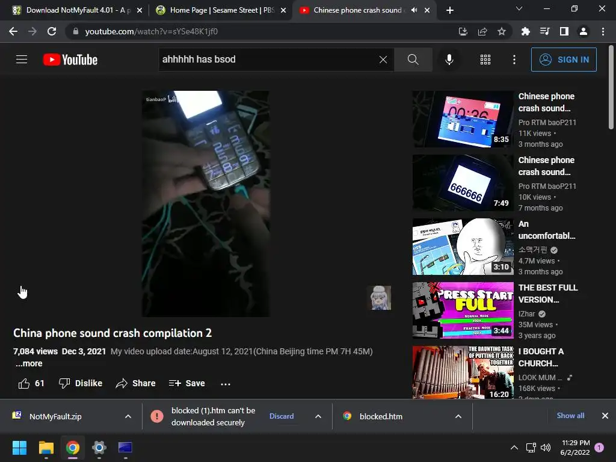616x462 pixels.
Task: Click the channel watermark in video
Action: (379, 298)
